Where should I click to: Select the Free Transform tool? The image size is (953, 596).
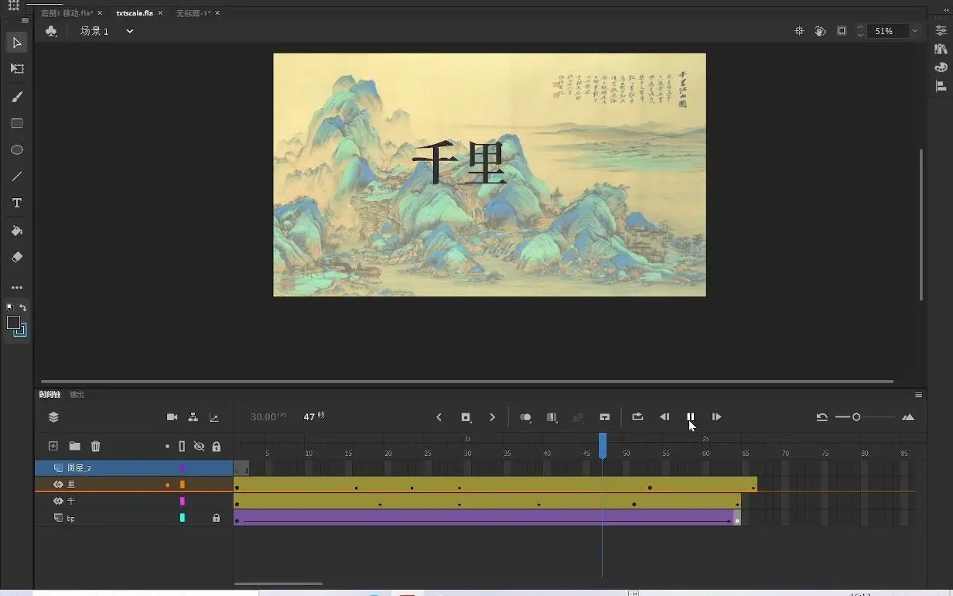click(x=17, y=69)
